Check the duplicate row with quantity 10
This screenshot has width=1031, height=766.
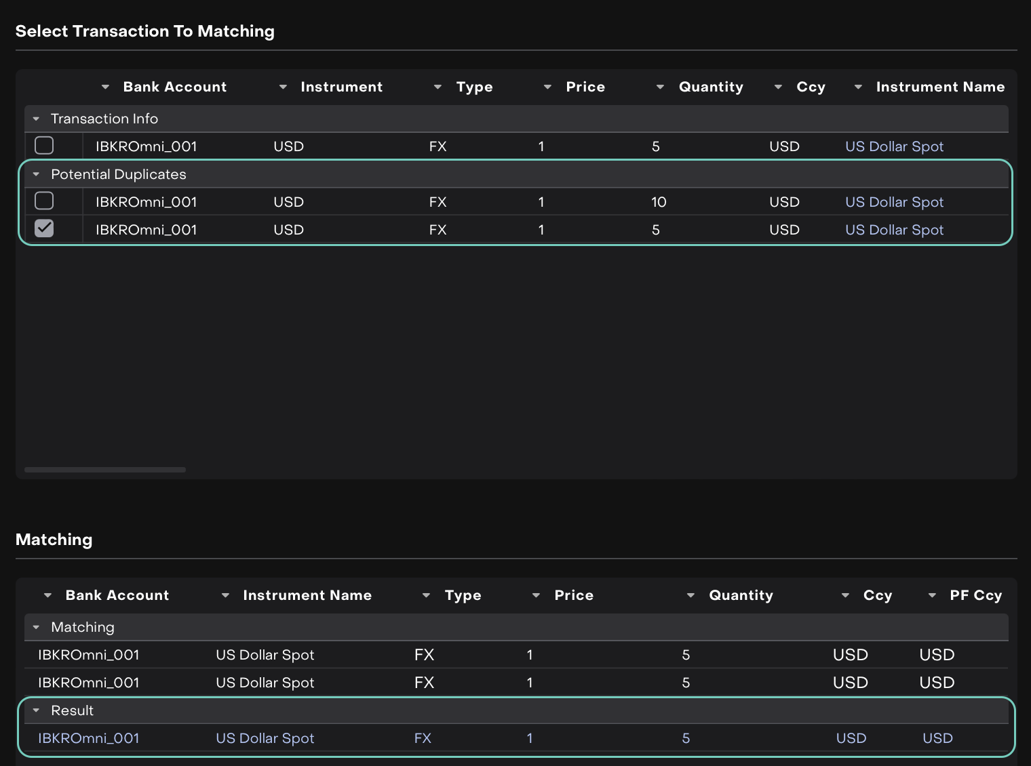(x=44, y=201)
